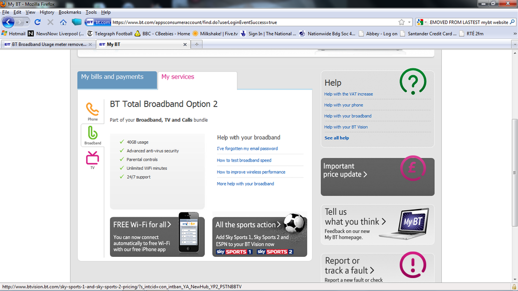Open Report or track a fault
Screen dimensions: 518x291
point(377,268)
